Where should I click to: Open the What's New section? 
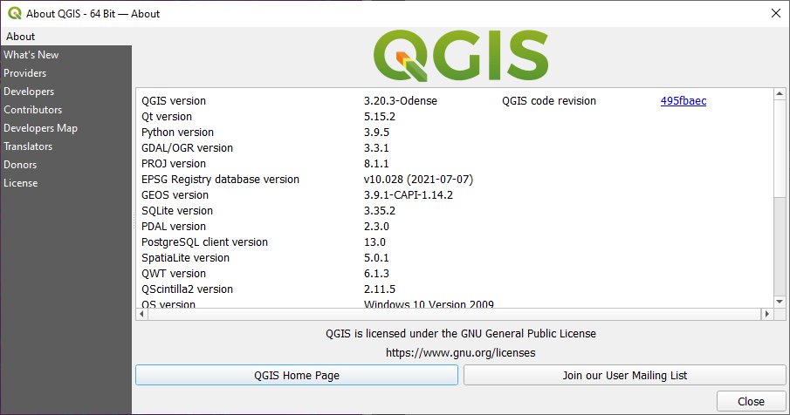31,55
